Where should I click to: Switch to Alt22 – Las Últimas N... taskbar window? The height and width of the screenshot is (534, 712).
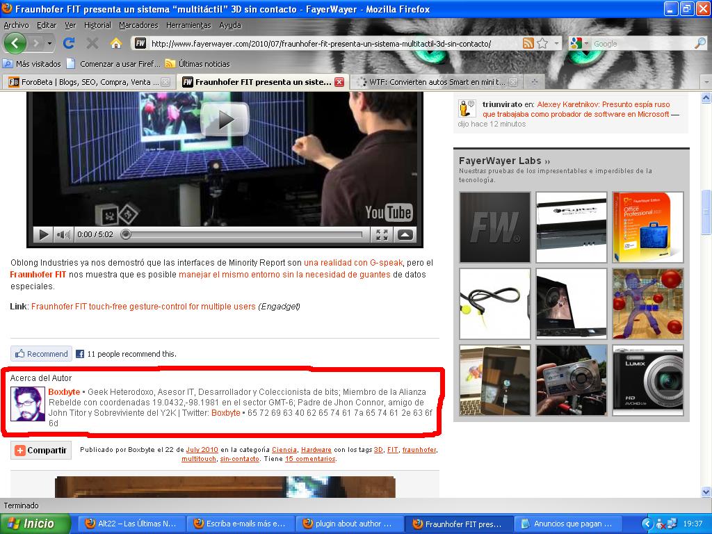tap(130, 524)
